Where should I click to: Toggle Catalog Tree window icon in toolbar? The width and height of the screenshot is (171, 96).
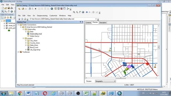tap(56, 9)
